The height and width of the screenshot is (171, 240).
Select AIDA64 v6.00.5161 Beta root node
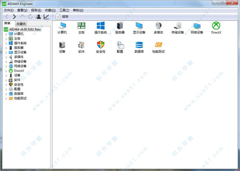pos(22,29)
